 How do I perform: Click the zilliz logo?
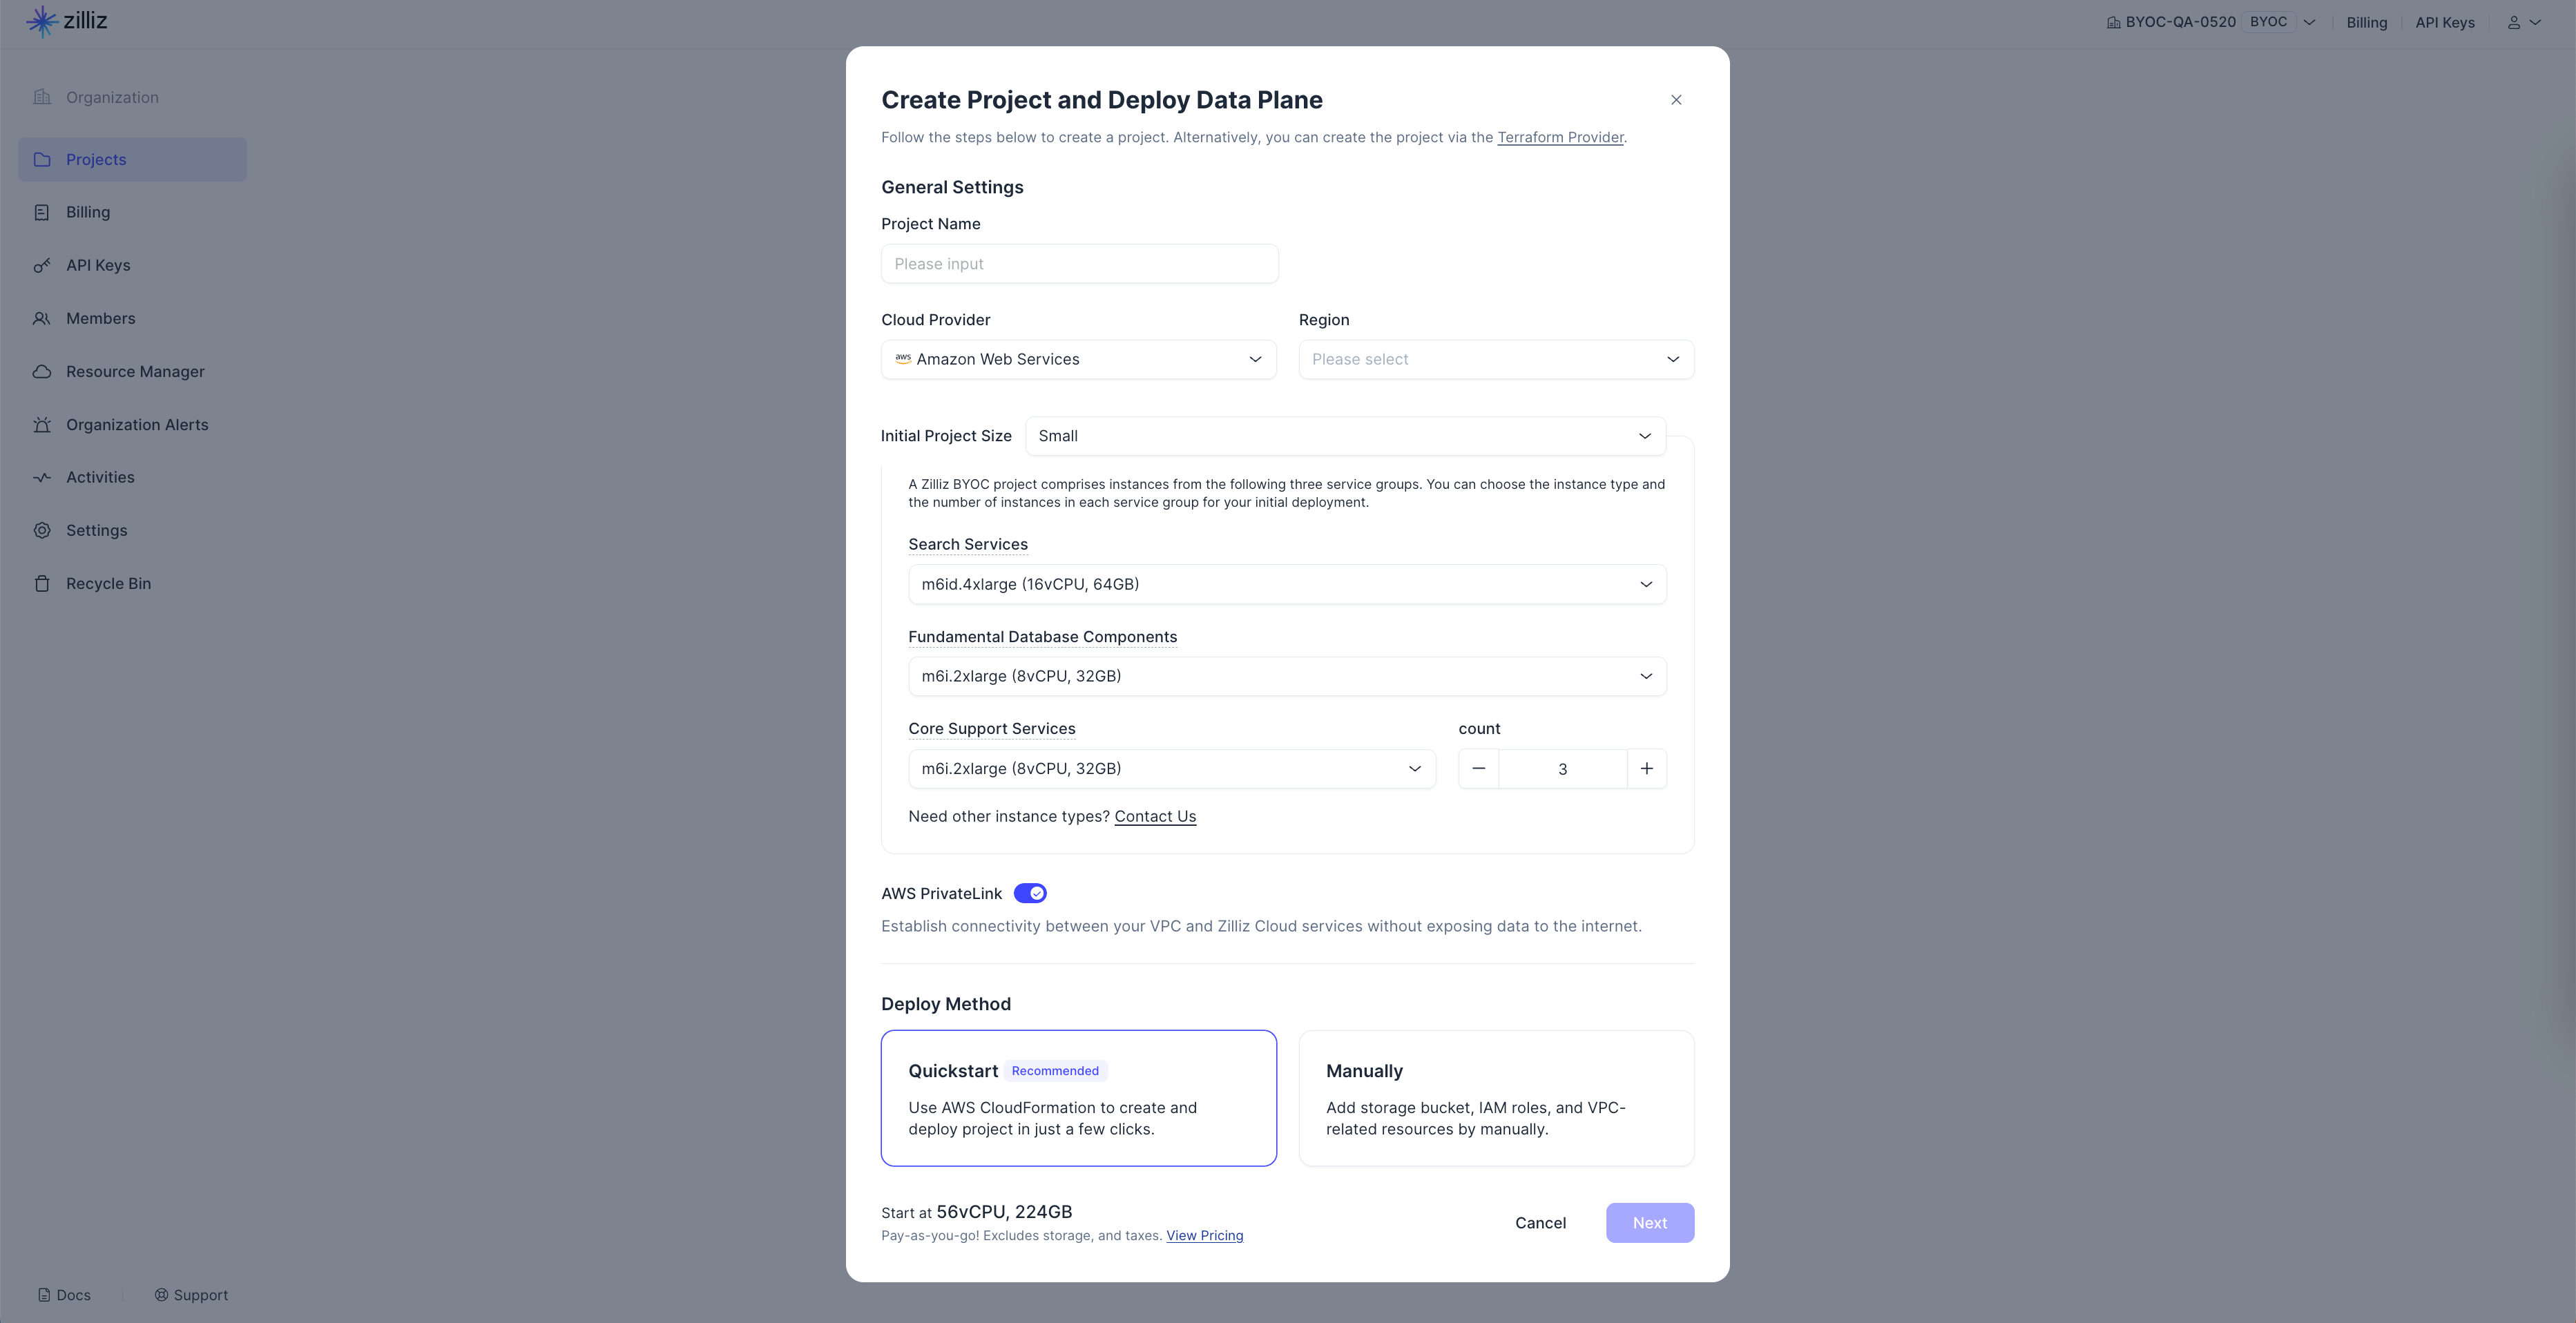point(66,21)
